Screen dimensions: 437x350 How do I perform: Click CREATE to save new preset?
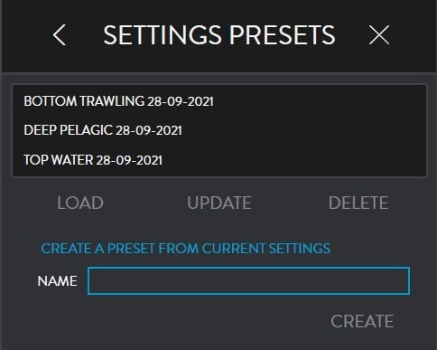(x=362, y=321)
